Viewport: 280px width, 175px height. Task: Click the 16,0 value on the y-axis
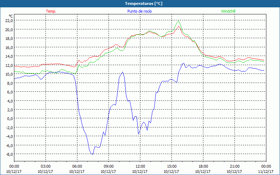coord(9,47)
